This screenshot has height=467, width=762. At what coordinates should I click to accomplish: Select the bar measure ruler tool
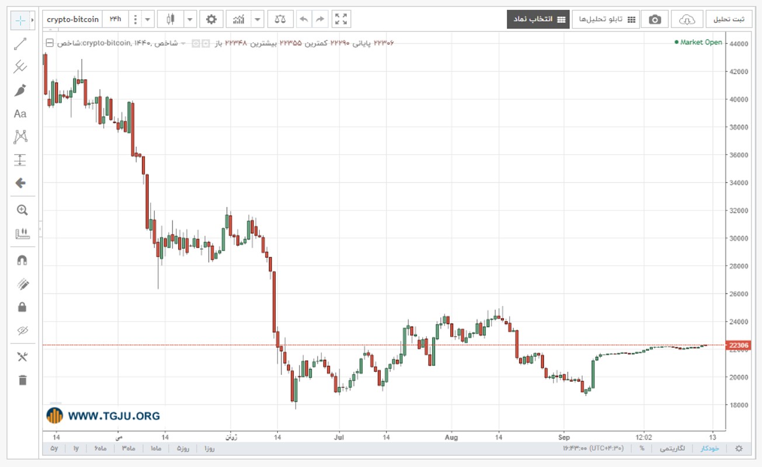point(22,233)
